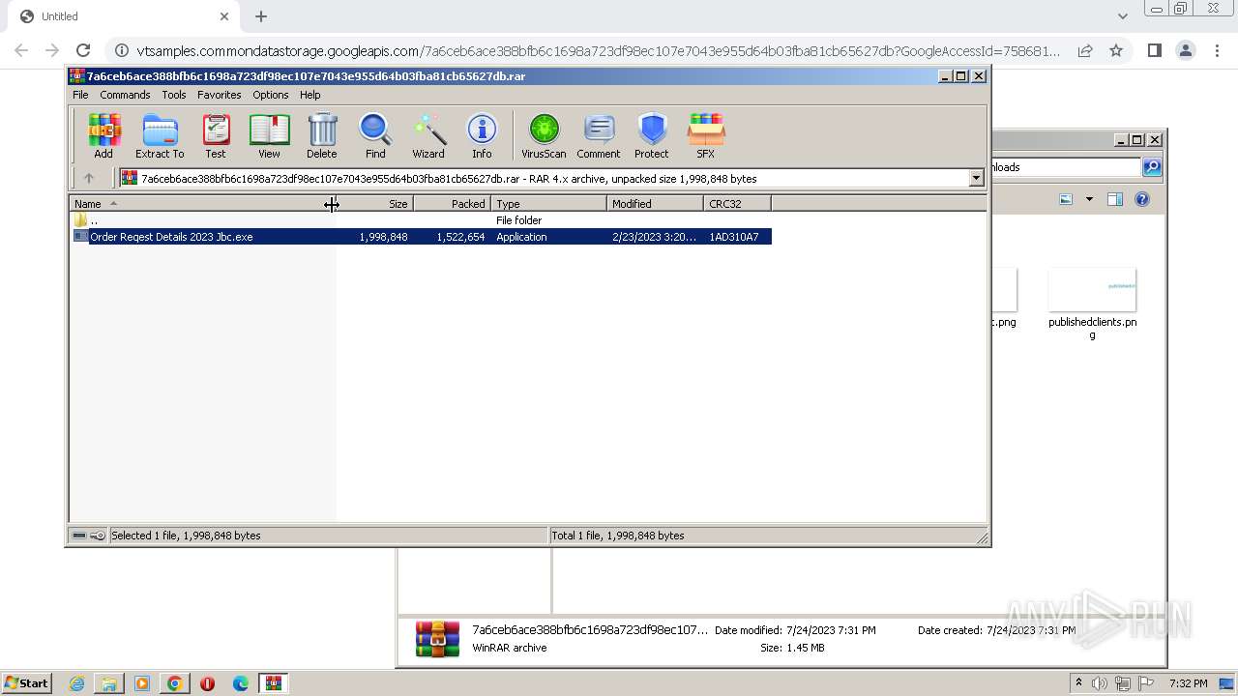Open Chrome profile avatar
The width and height of the screenshot is (1238, 696).
1185,50
